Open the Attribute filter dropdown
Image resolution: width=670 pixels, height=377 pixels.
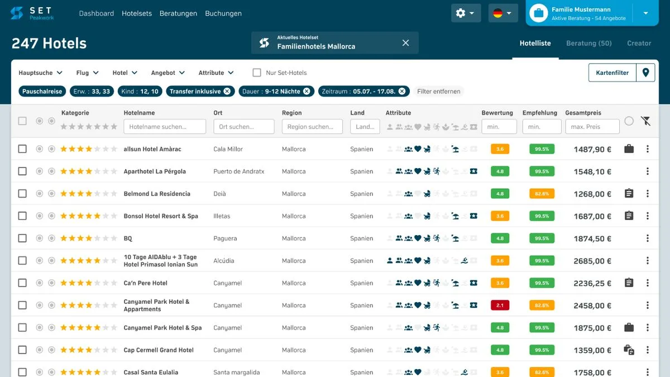pos(216,73)
